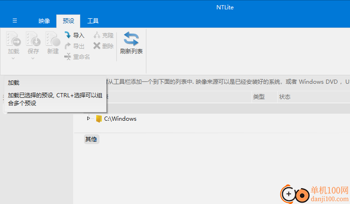Click the 刷新列表 refresh icon

pyautogui.click(x=131, y=39)
